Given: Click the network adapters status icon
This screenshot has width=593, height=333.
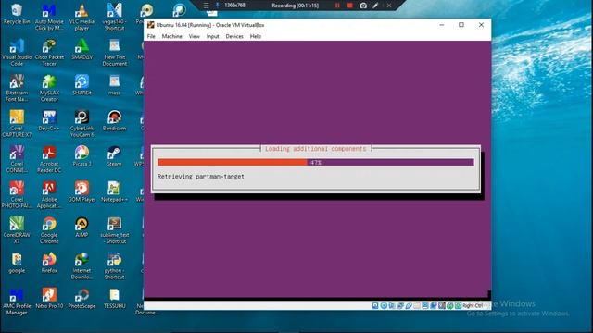Looking at the screenshot, I should click(x=400, y=305).
